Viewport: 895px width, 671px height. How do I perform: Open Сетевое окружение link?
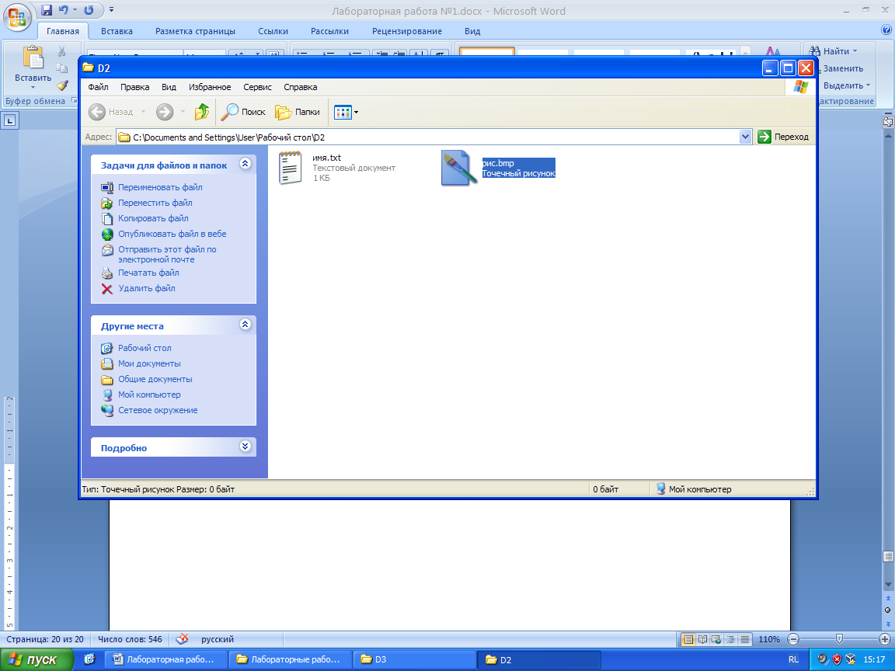point(158,410)
